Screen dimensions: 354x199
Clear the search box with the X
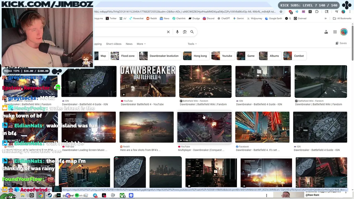click(168, 32)
